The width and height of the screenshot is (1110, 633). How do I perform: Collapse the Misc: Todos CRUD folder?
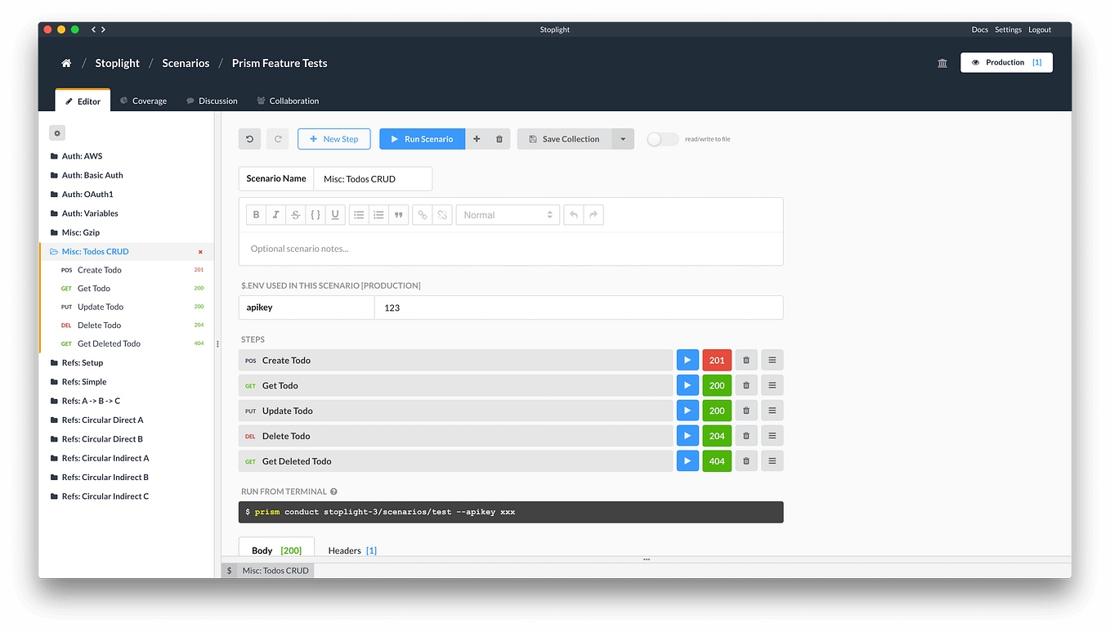click(x=96, y=251)
